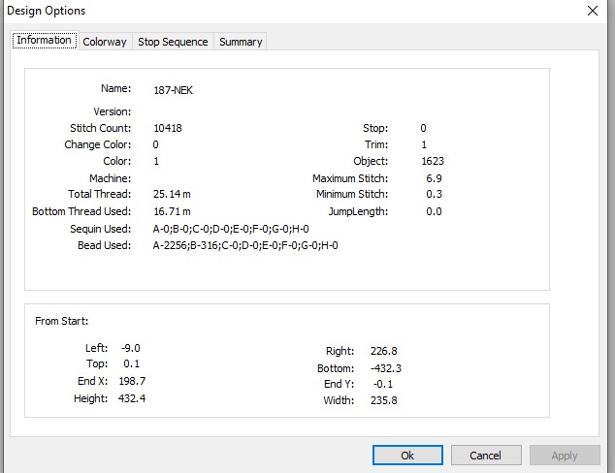615x473 pixels.
Task: Click the Stitch Count label
Action: point(101,128)
